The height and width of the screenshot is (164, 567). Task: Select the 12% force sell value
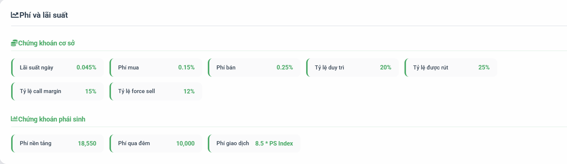pos(189,91)
